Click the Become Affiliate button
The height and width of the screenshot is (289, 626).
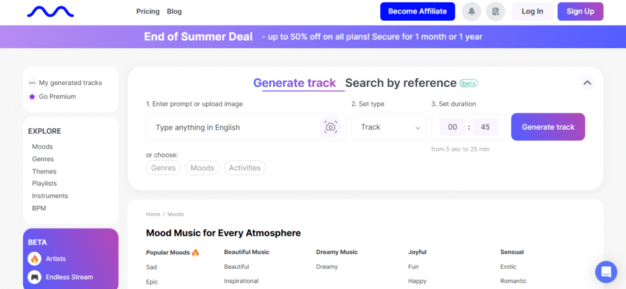tap(418, 11)
